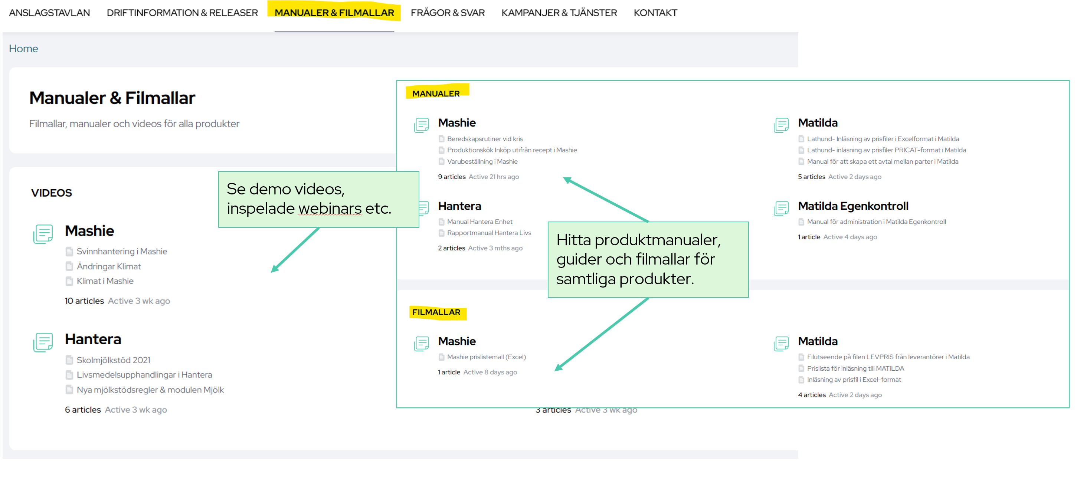Click document icon beside Klimat i Mashie

click(69, 281)
